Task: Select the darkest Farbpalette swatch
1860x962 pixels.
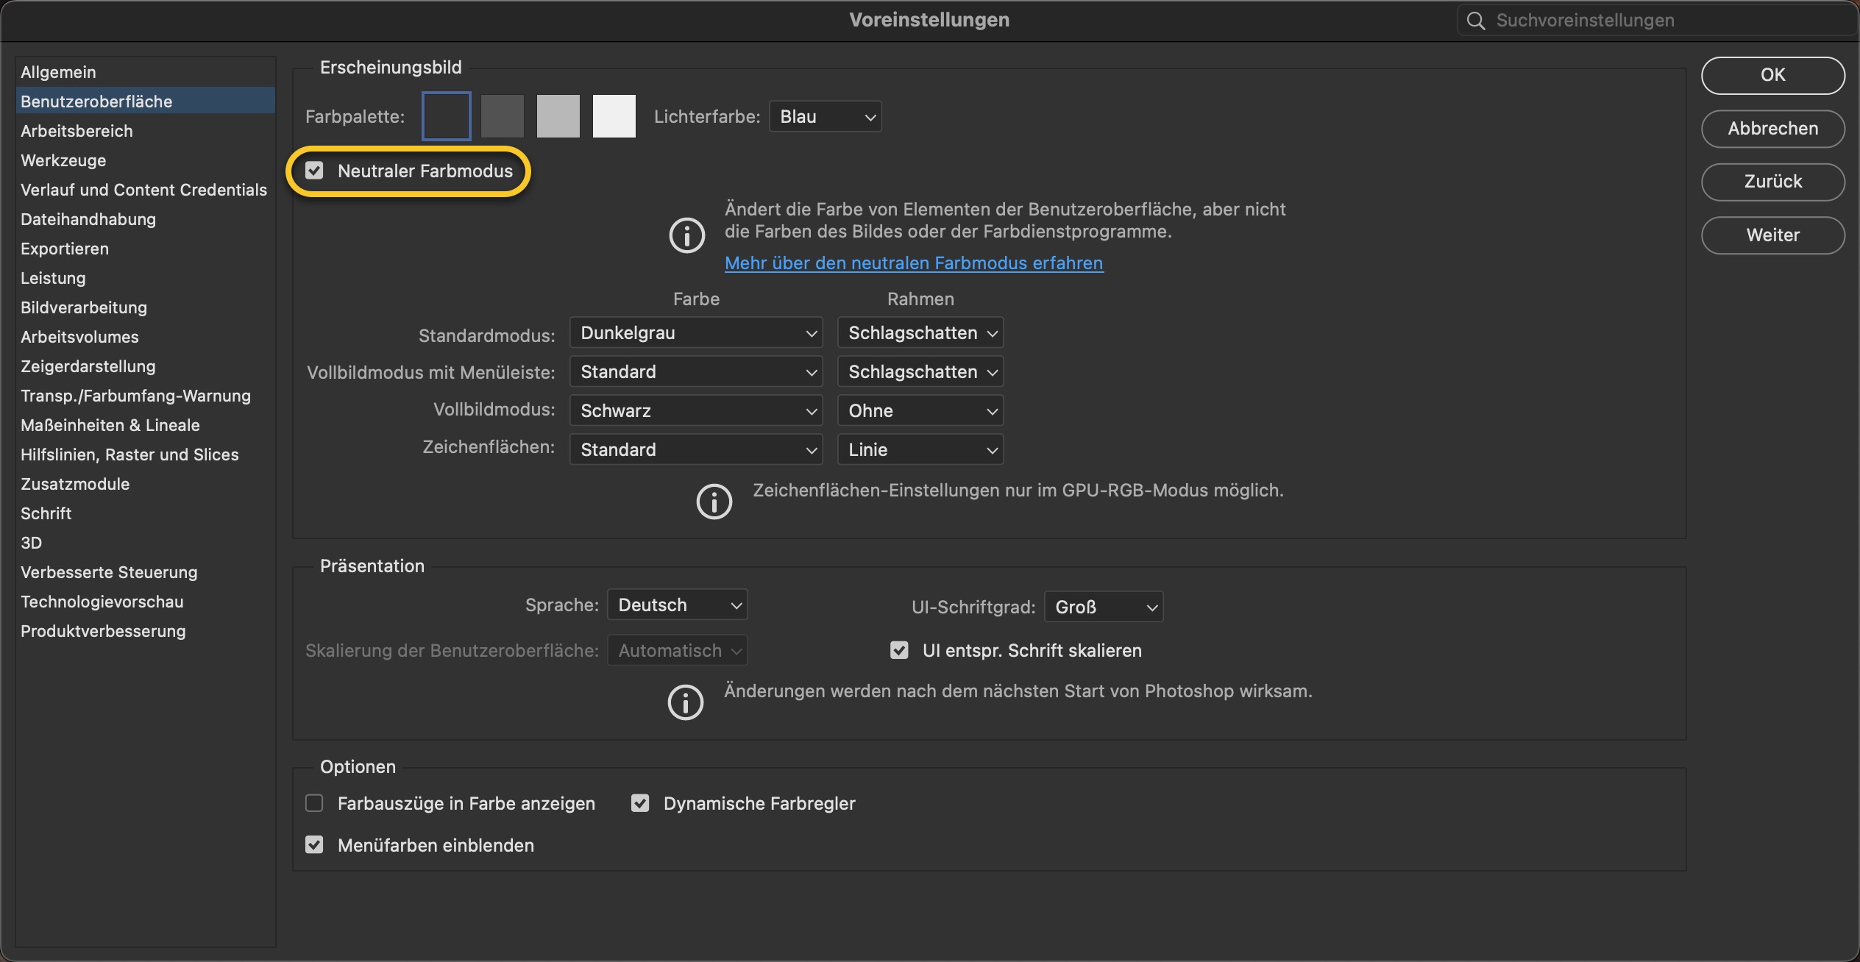Action: coord(447,116)
